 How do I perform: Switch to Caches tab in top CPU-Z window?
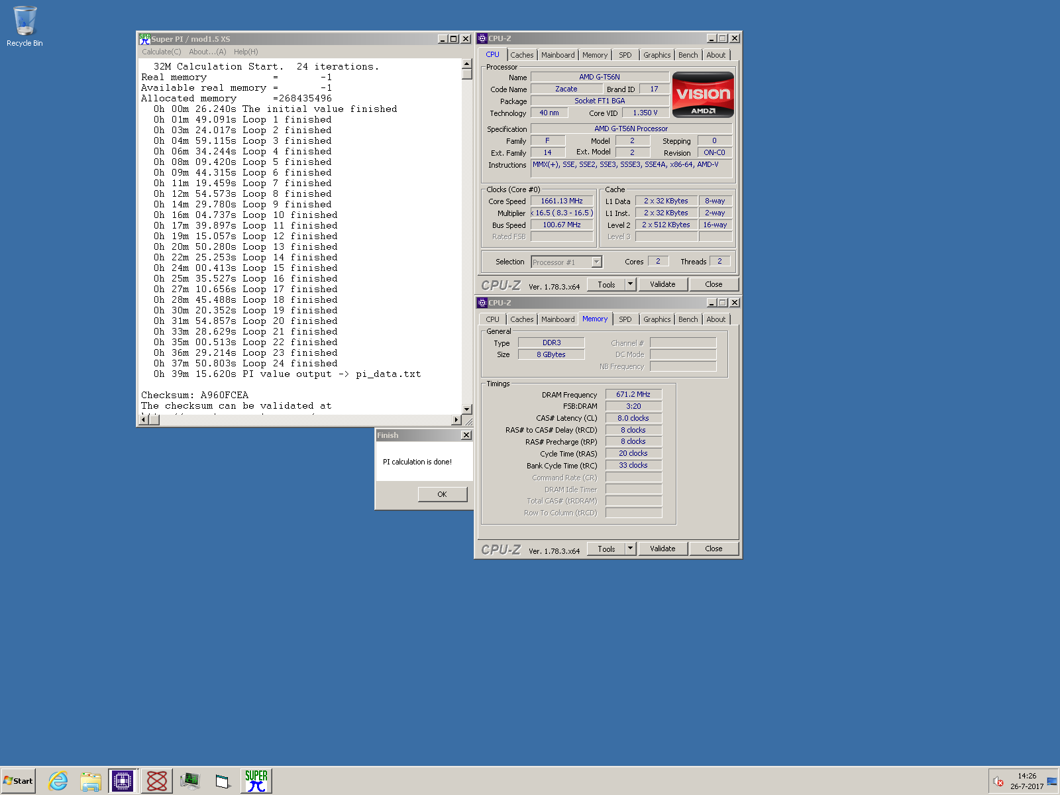(x=522, y=55)
